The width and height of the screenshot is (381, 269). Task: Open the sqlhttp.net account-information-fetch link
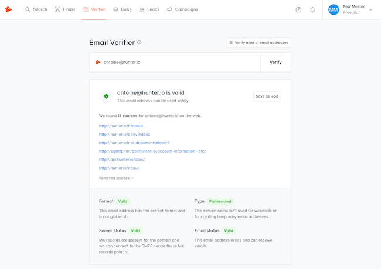152,151
